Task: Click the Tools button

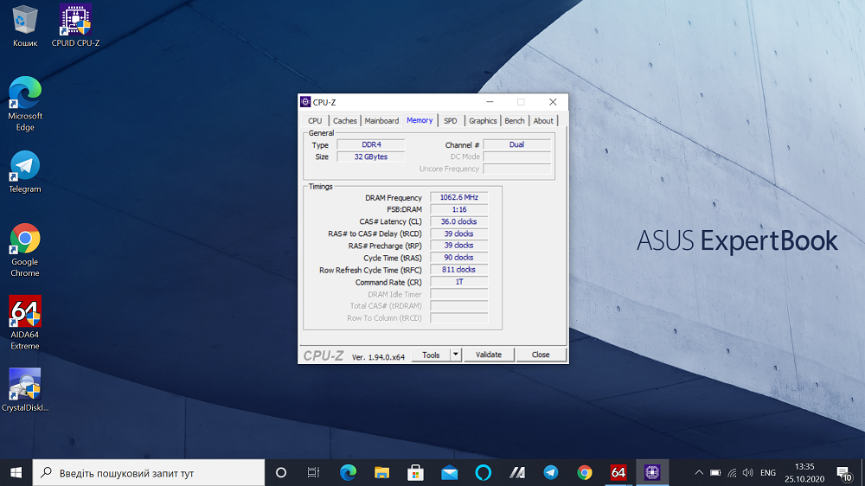Action: [x=431, y=355]
